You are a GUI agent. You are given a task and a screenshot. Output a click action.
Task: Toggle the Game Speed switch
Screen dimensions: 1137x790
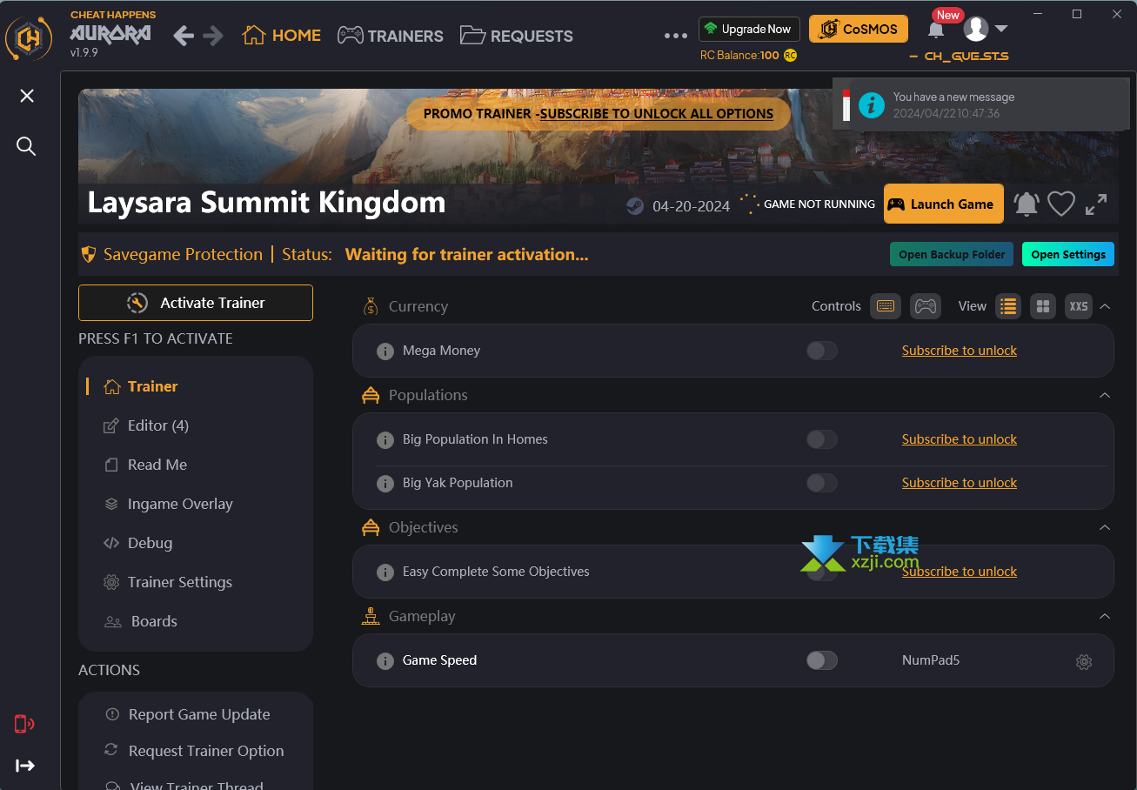coord(822,660)
